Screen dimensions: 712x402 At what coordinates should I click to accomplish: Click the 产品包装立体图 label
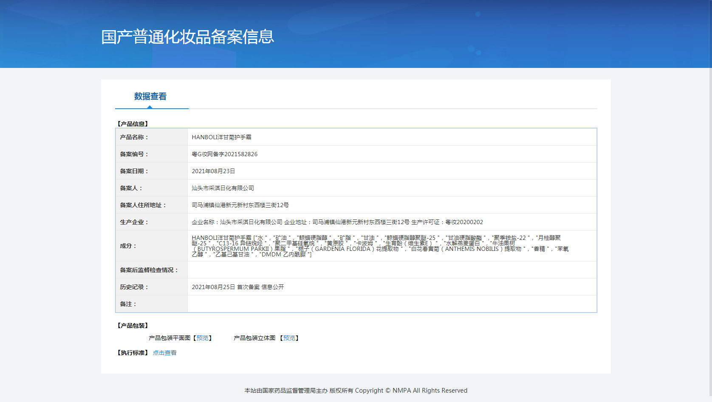[x=254, y=338]
